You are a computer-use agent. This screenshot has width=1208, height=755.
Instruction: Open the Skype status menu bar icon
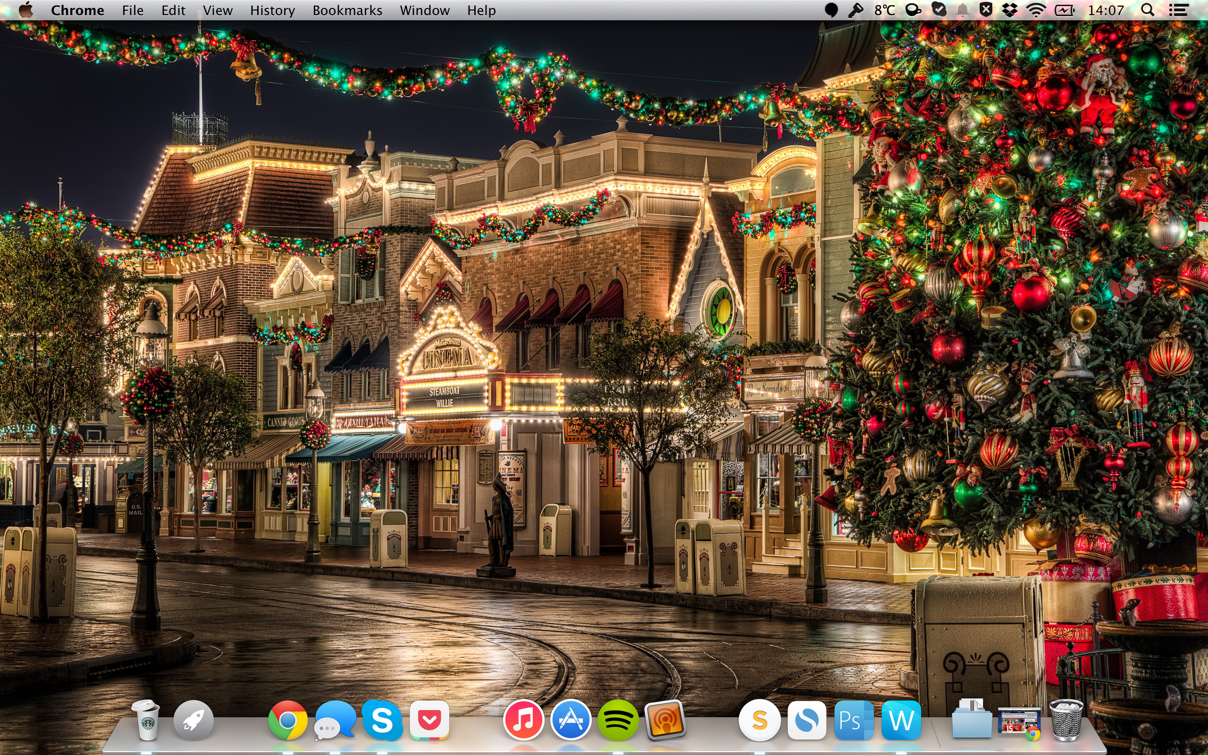click(x=939, y=10)
